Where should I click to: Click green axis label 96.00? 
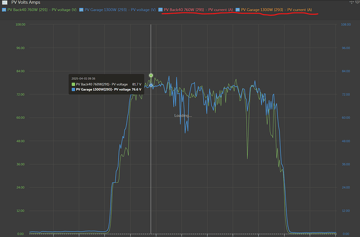click(x=20, y=48)
